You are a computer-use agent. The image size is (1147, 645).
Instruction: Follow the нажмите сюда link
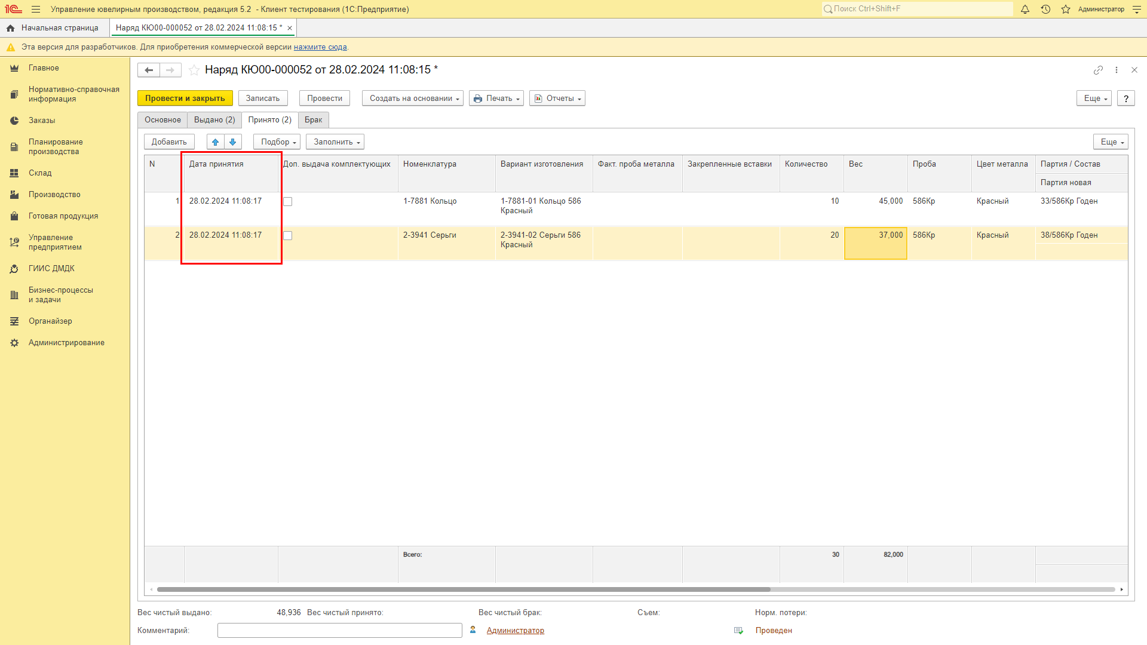320,47
